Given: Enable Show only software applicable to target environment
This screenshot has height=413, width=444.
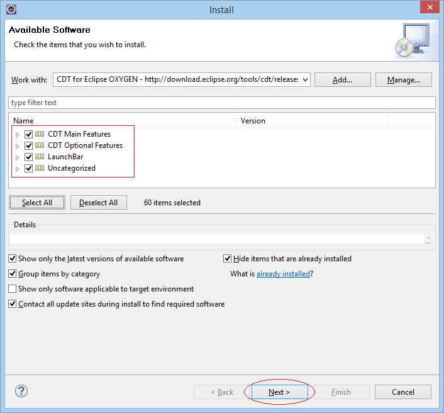Looking at the screenshot, I should pos(12,288).
